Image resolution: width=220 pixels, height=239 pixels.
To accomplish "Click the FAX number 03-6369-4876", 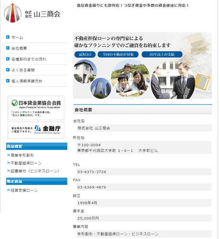I will 92,187.
